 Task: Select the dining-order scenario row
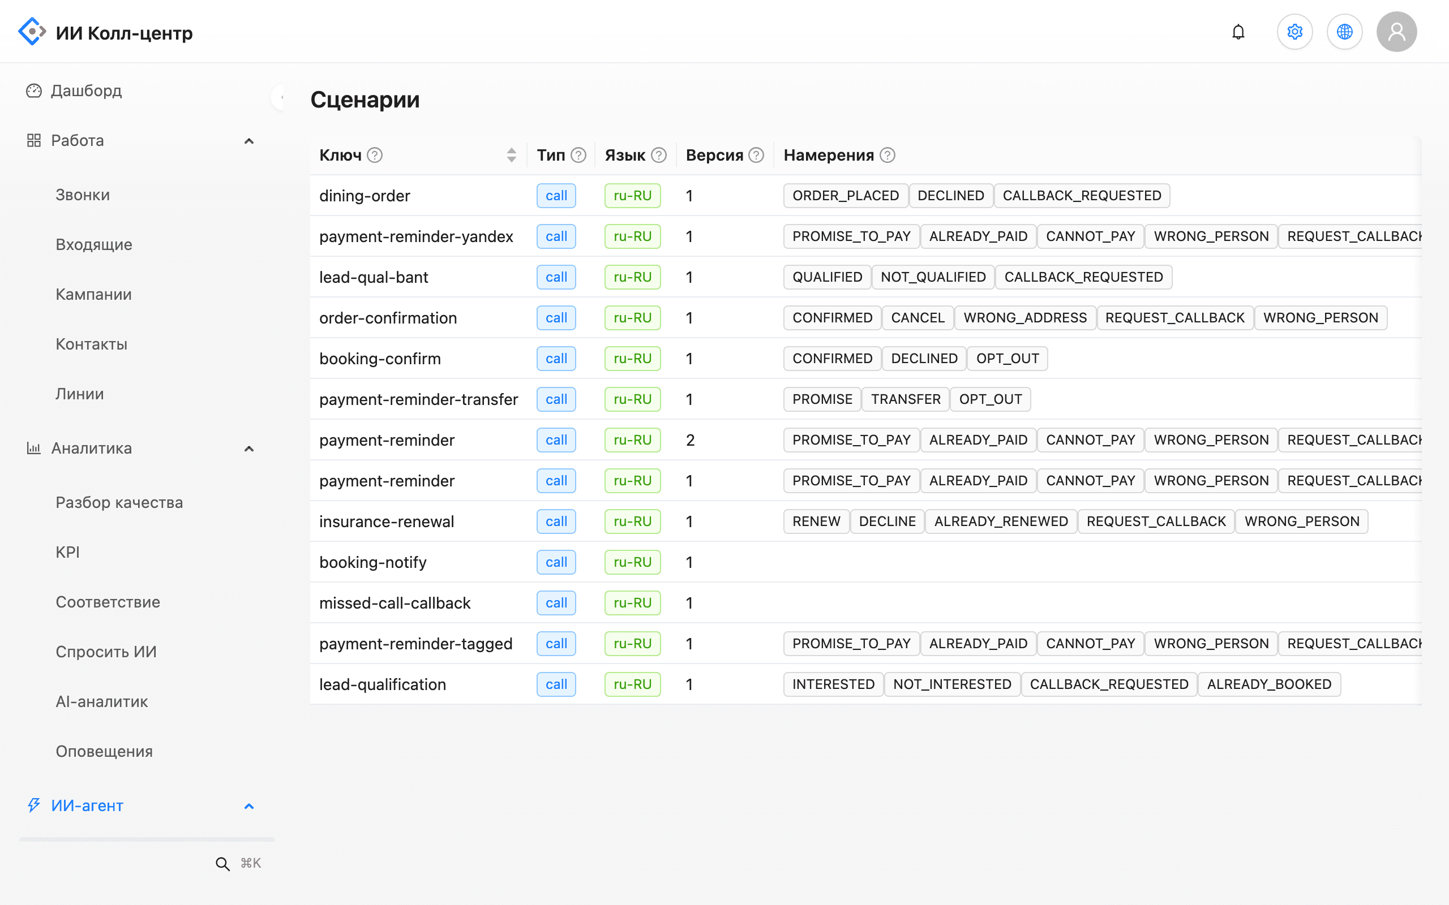(865, 196)
